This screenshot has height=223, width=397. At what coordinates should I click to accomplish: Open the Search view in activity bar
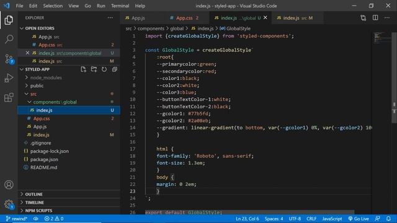[x=9, y=39]
